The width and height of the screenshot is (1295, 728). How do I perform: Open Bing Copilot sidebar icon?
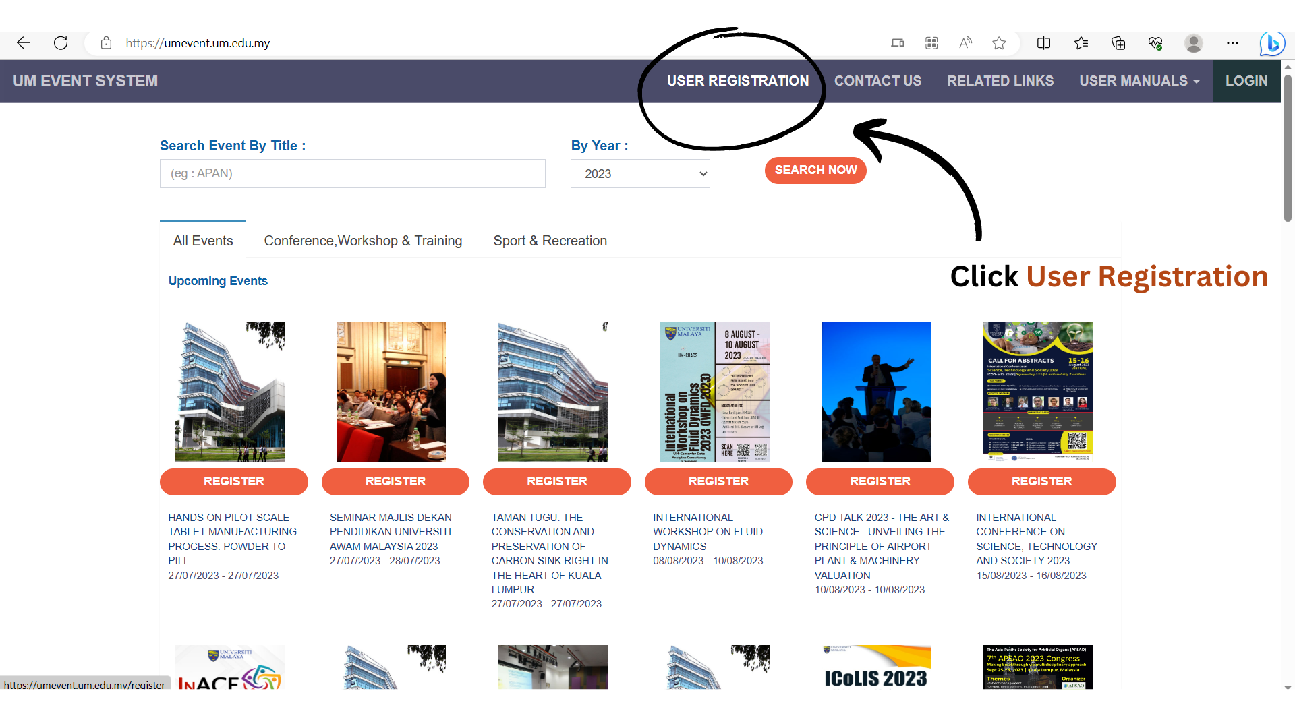(x=1271, y=44)
